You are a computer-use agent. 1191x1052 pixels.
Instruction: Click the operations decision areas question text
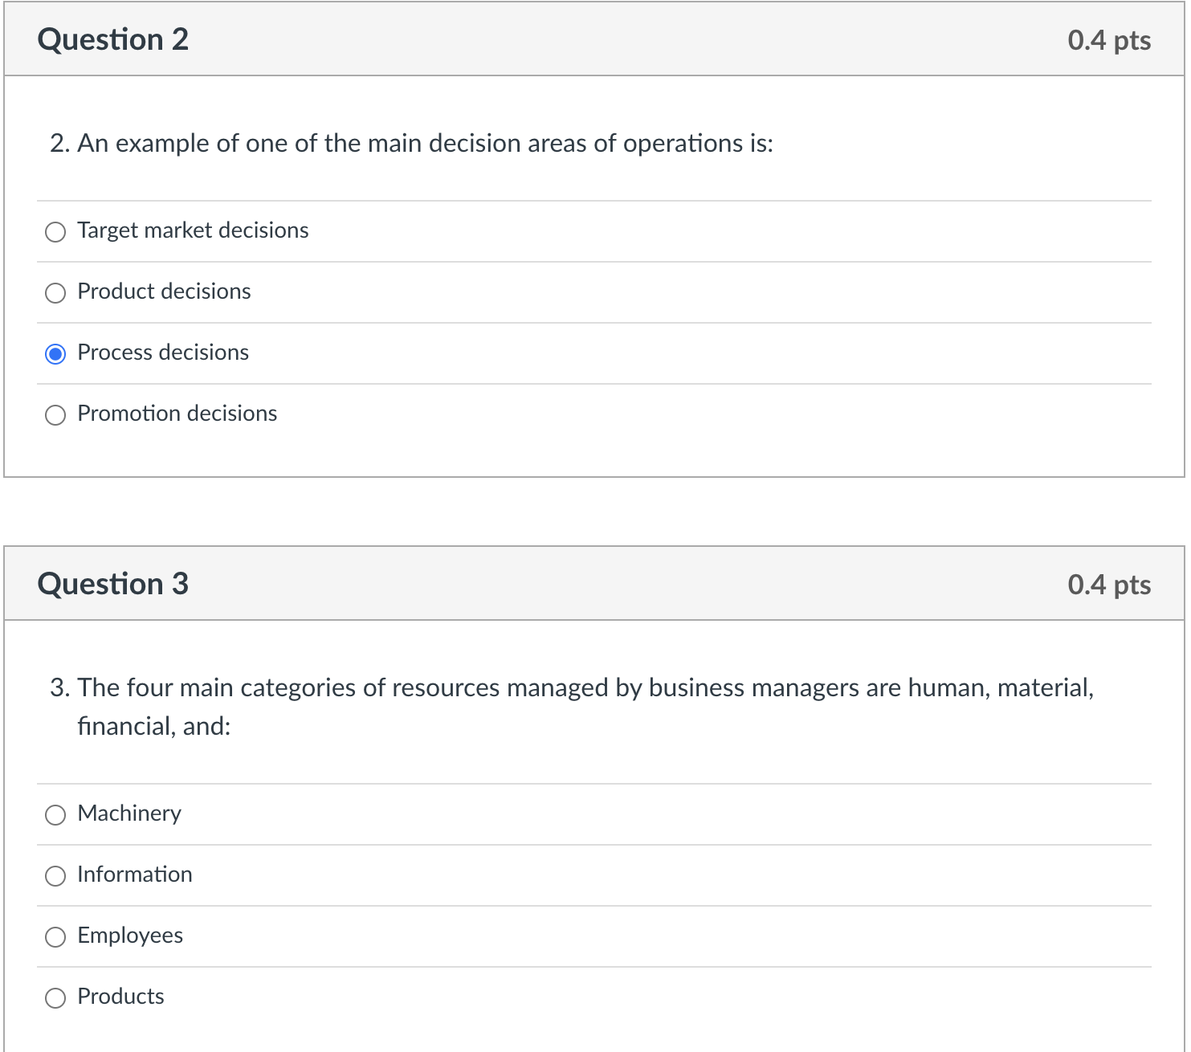click(411, 143)
